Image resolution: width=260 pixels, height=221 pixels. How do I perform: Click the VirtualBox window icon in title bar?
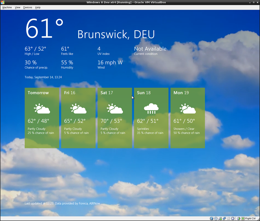coord(3,2)
